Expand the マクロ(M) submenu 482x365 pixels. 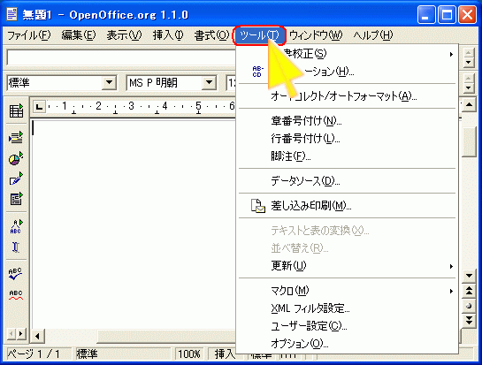tap(347, 291)
